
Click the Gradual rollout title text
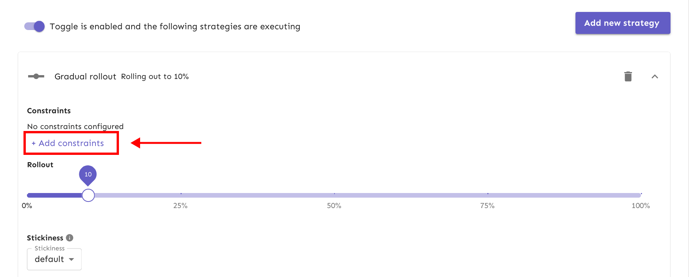pyautogui.click(x=85, y=76)
